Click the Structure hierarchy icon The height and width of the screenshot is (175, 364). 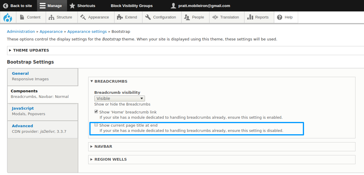(x=51, y=17)
